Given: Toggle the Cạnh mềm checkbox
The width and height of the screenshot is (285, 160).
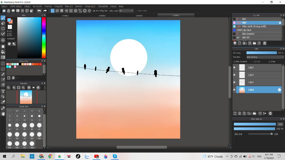Looking at the screenshot, I should 136,11.
